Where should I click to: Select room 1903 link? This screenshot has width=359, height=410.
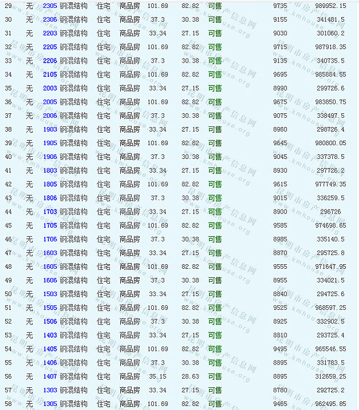tap(50, 129)
